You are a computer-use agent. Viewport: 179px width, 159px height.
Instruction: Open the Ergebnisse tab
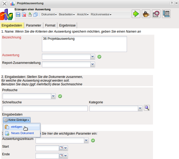[x=67, y=25]
